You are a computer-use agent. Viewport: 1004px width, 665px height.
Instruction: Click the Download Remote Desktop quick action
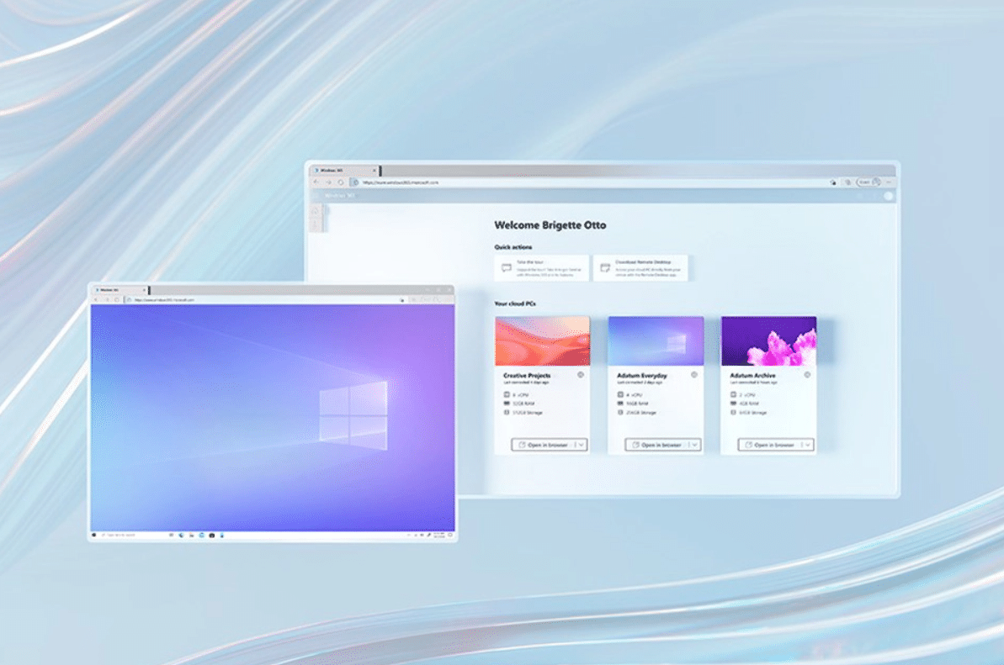pos(640,268)
